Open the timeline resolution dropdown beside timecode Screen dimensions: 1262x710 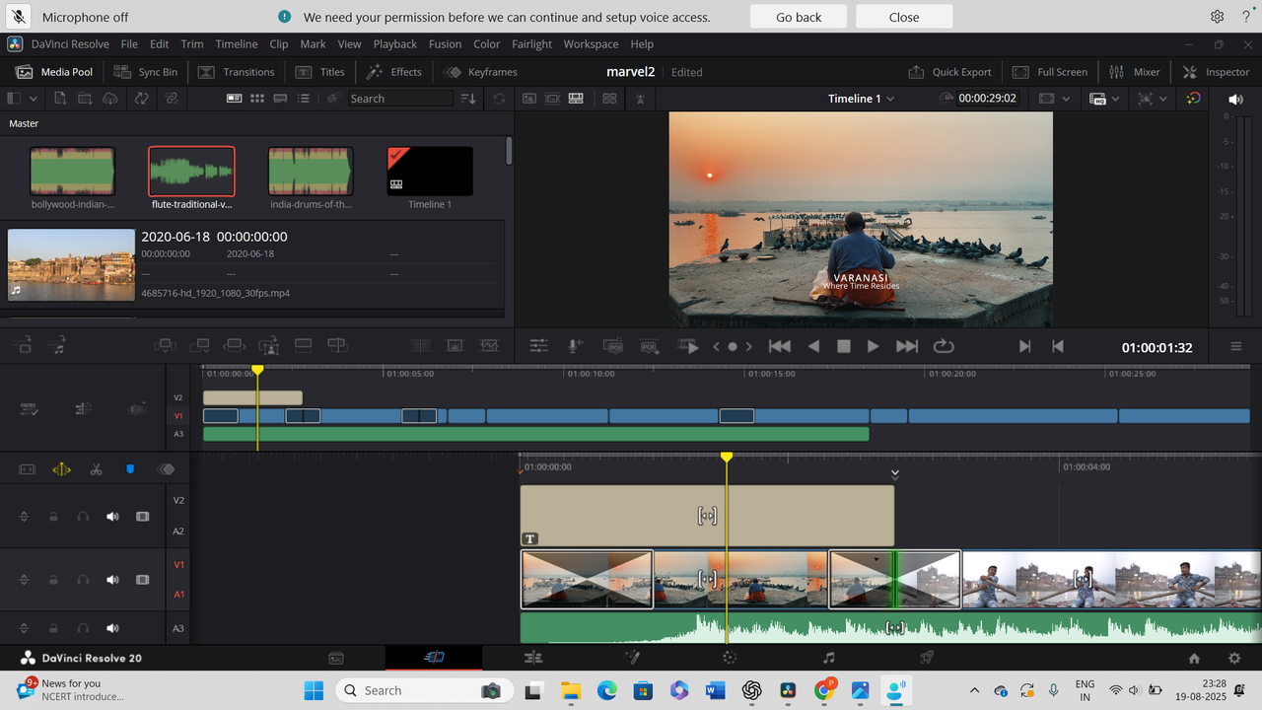1053,99
